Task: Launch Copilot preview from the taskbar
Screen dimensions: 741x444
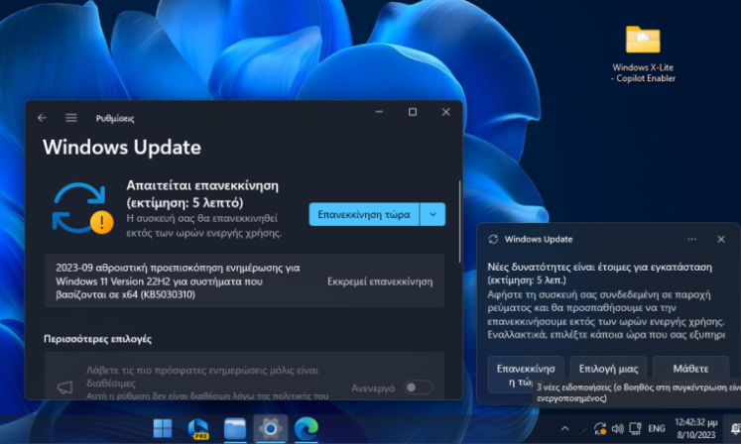Action: tap(198, 428)
